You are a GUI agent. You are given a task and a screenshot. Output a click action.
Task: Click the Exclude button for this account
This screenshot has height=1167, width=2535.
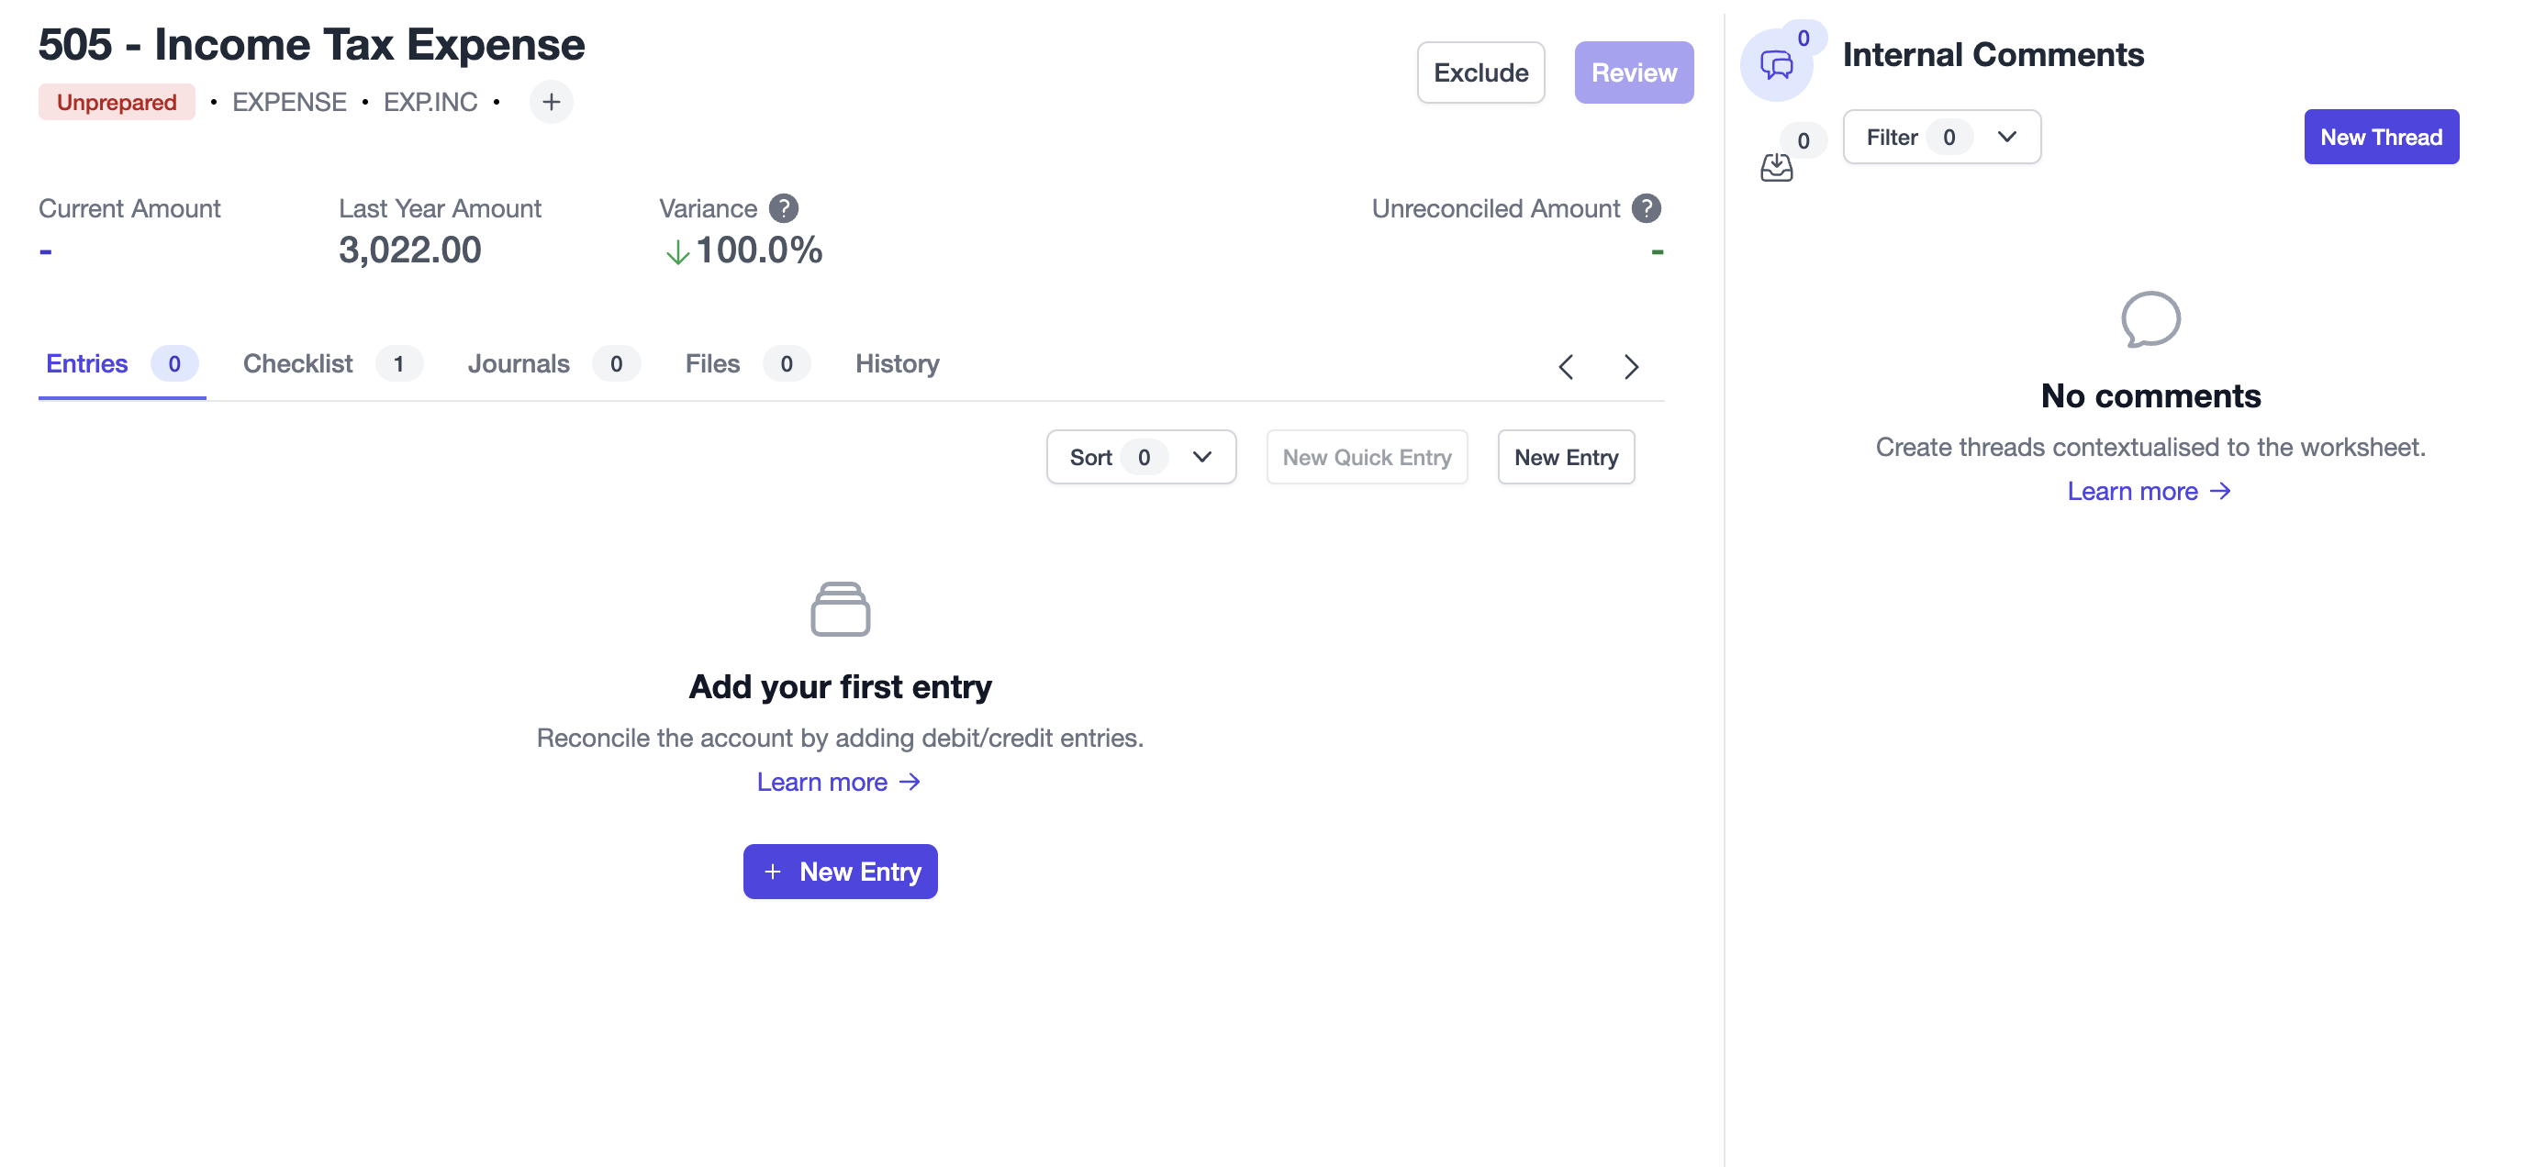1481,72
